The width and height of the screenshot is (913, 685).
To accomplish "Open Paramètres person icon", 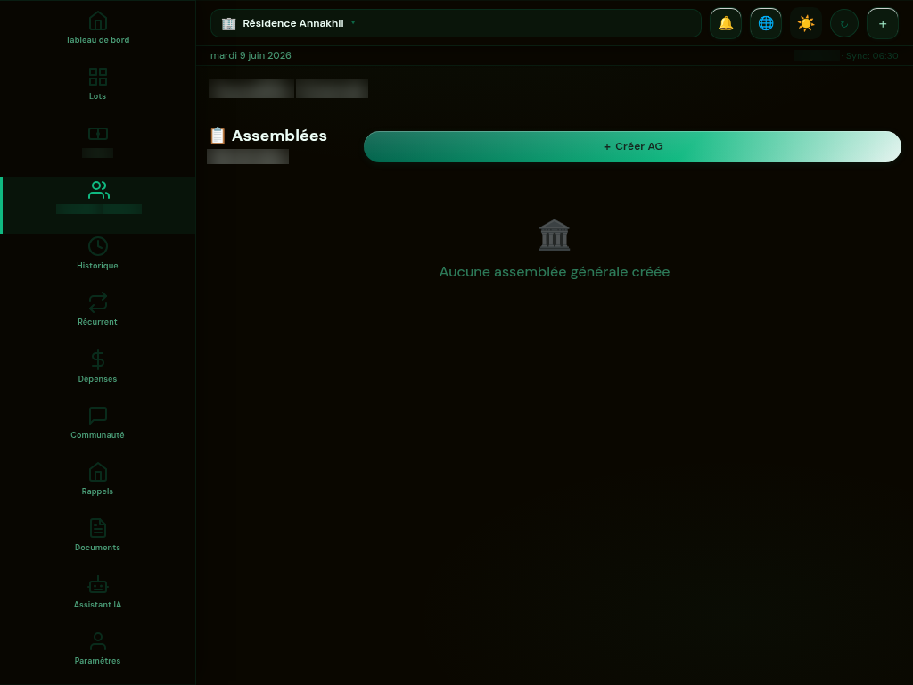I will (98, 641).
